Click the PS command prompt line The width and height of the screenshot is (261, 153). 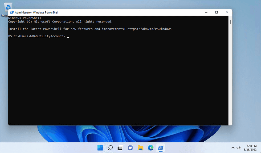click(36, 36)
